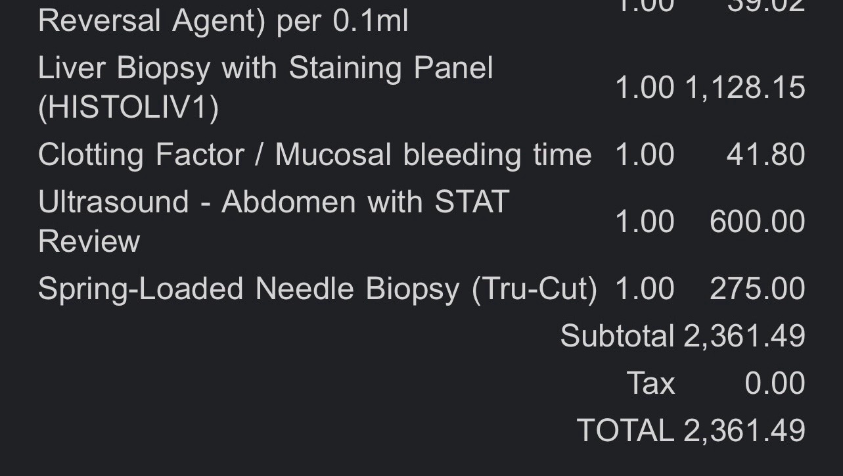Select Clotting Factor / Mucosal bleeding time item
Image resolution: width=843 pixels, height=476 pixels.
coord(315,155)
